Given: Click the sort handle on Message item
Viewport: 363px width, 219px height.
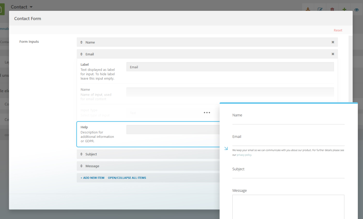Looking at the screenshot, I should (81, 166).
